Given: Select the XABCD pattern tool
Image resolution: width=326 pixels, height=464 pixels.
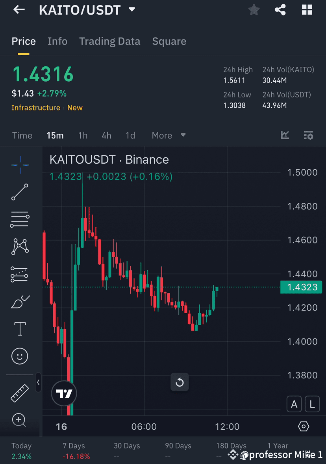Looking at the screenshot, I should [x=20, y=246].
